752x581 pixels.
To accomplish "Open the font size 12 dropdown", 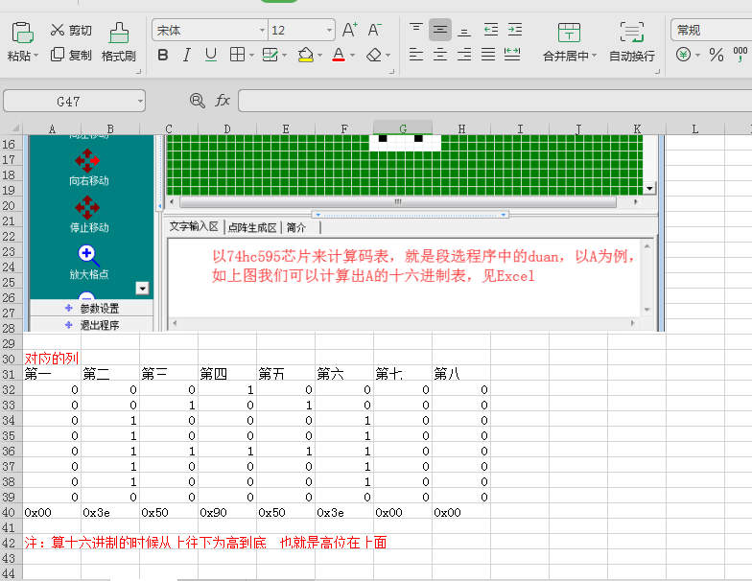I will [329, 31].
